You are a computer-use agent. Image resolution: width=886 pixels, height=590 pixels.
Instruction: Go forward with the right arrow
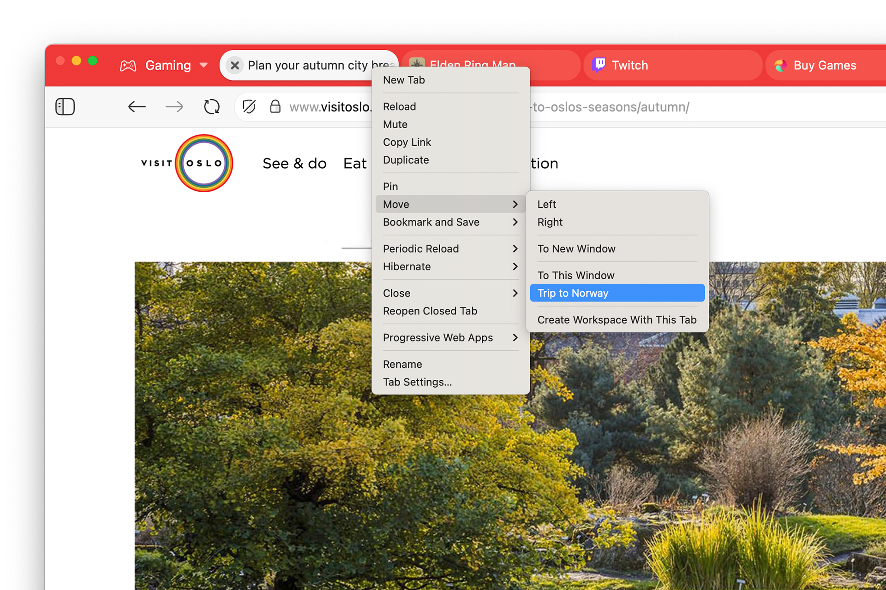pos(174,107)
